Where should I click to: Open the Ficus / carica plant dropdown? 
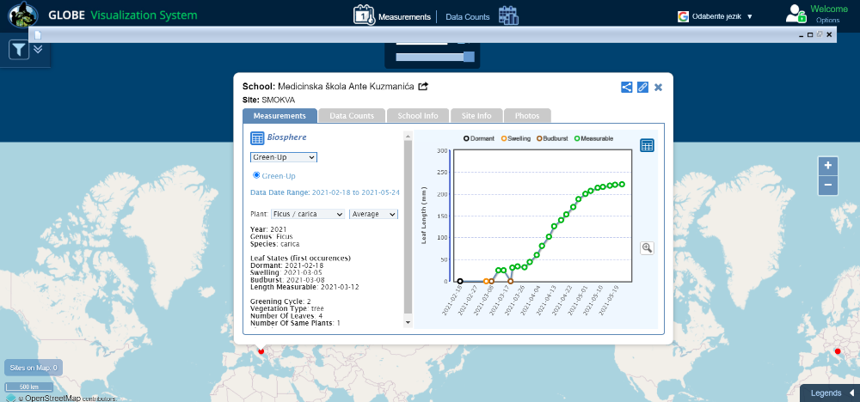coord(308,214)
